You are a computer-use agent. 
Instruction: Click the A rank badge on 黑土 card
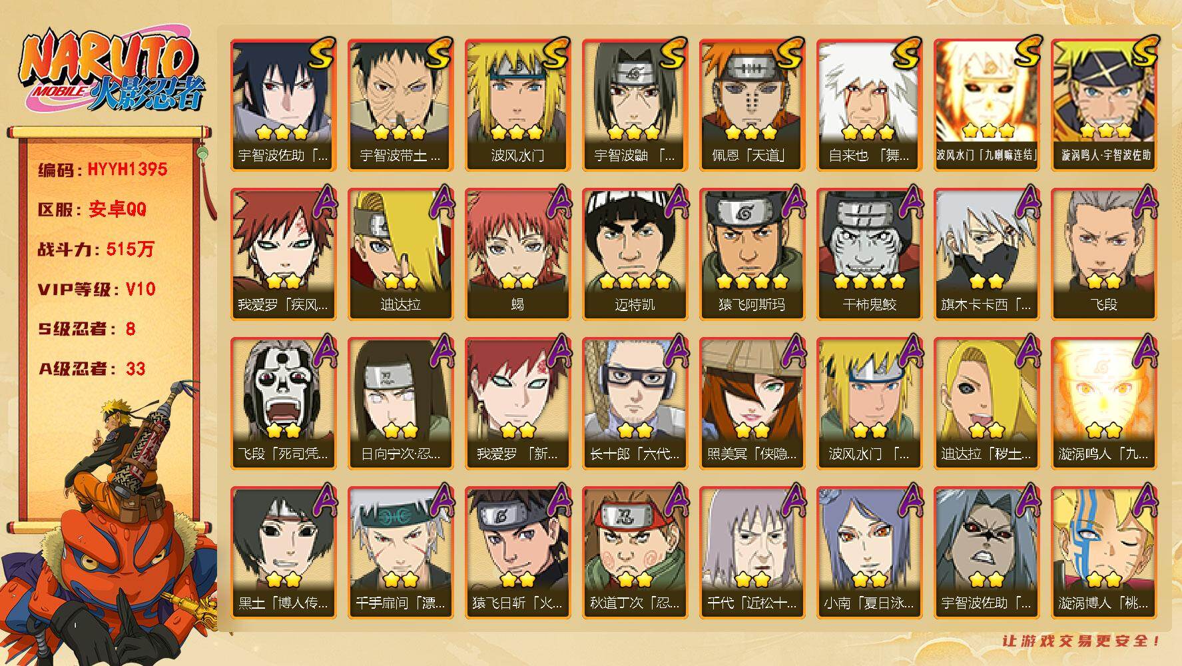(324, 500)
